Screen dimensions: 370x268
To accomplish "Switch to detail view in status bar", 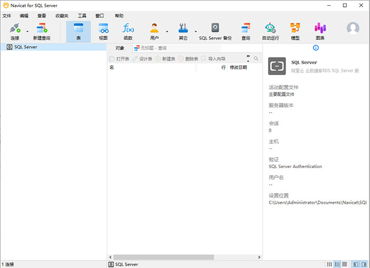I will 345,264.
